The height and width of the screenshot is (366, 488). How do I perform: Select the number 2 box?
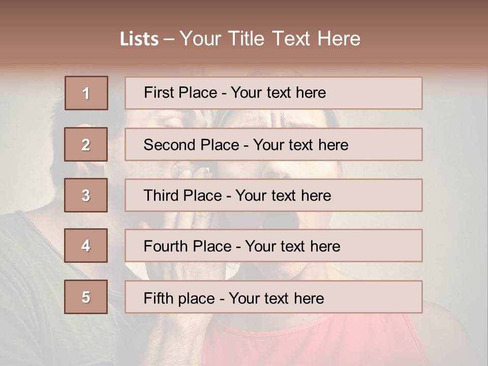click(x=86, y=144)
